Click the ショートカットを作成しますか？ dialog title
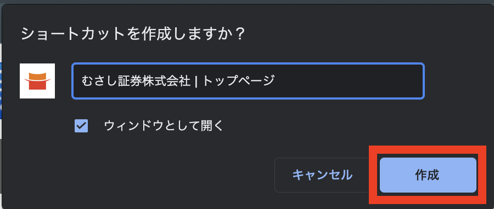Viewport: 494px width, 209px height. point(133,33)
